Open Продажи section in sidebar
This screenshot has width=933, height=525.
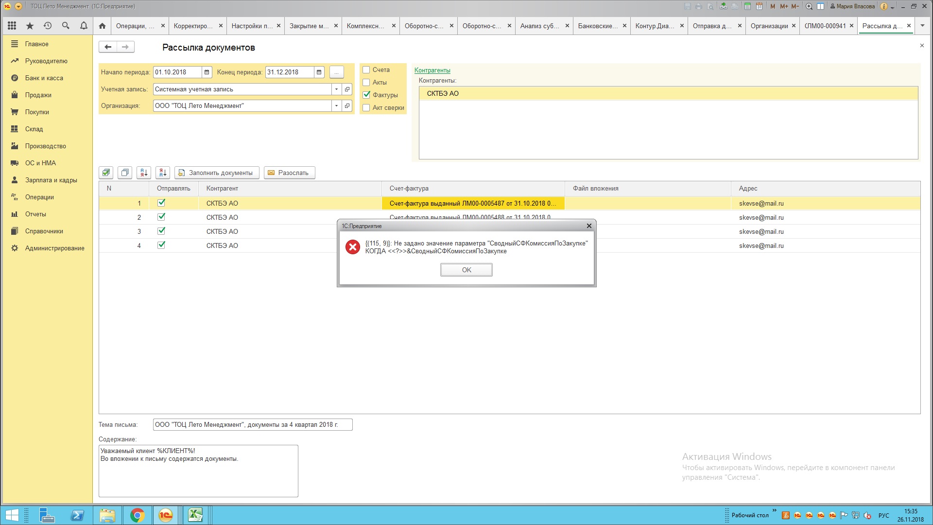pyautogui.click(x=38, y=95)
